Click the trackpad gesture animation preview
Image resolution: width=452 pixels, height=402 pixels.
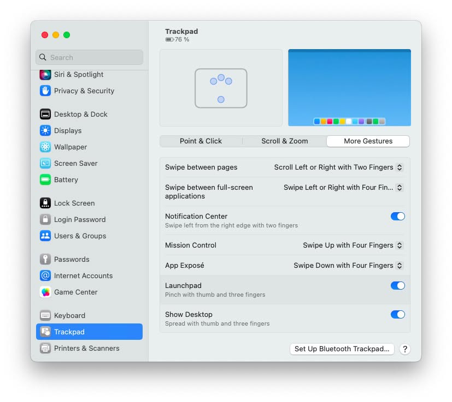[x=221, y=88]
